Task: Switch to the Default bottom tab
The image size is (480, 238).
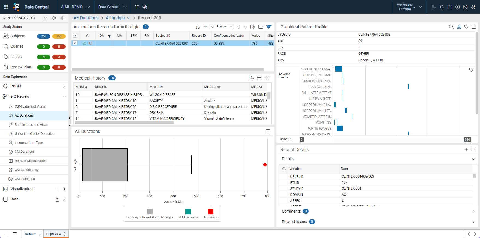Action: click(30, 234)
